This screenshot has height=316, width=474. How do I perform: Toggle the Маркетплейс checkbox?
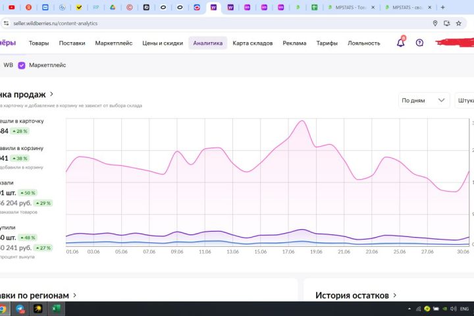pos(22,65)
